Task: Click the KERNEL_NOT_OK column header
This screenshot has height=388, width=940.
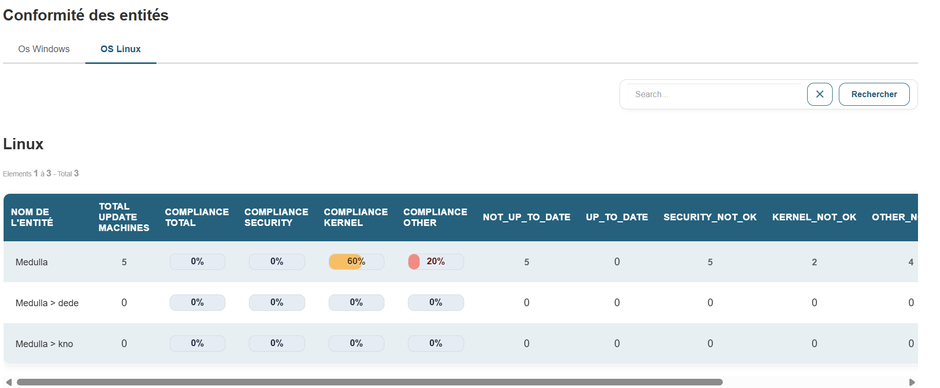Action: click(x=814, y=217)
